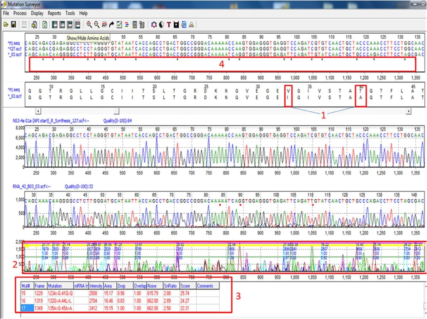
Task: Click the triangular peak icon in toolbar
Action: tap(191, 24)
